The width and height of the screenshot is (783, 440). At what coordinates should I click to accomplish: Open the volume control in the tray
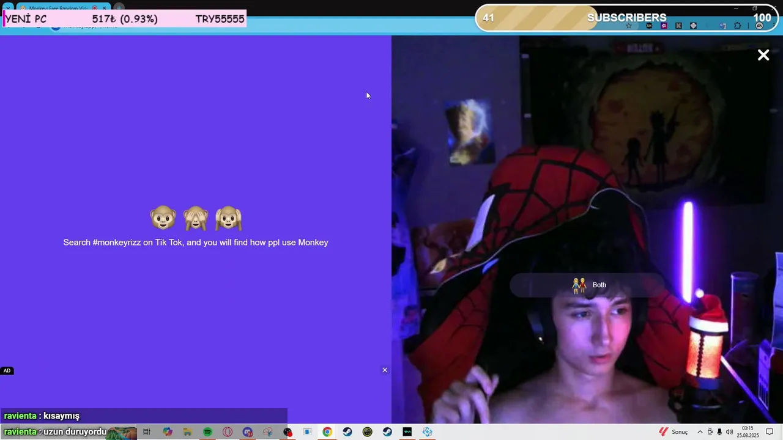click(729, 432)
